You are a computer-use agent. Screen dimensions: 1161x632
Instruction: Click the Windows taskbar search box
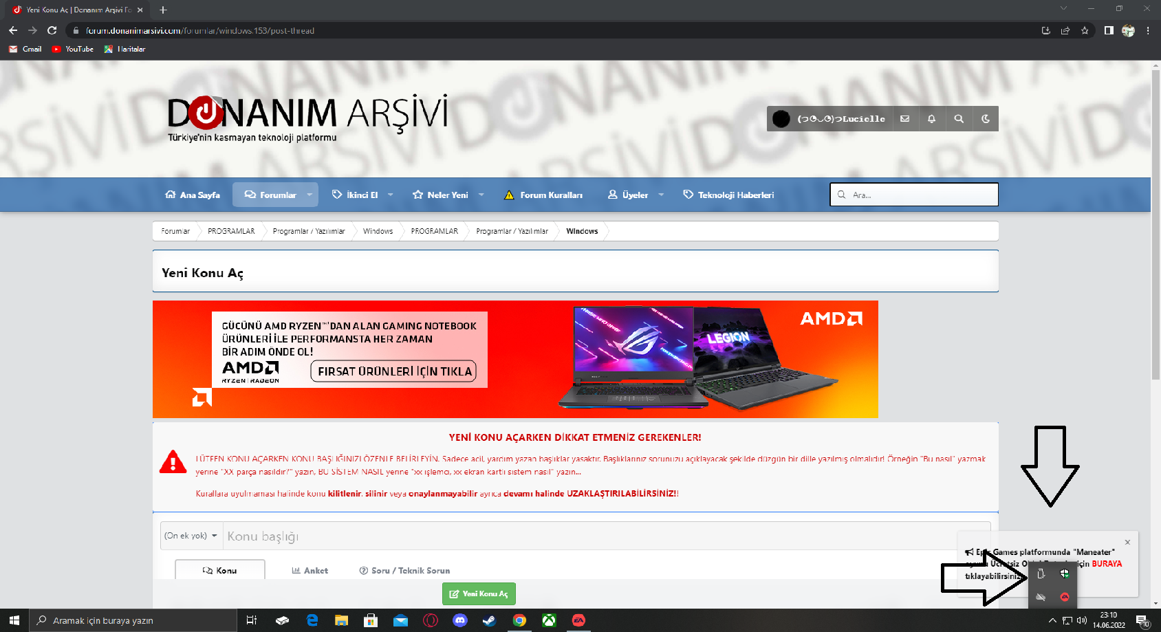133,620
